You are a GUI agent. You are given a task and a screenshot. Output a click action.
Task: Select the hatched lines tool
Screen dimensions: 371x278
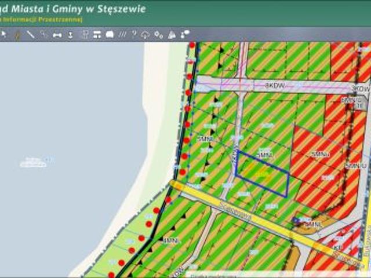(x=122, y=35)
